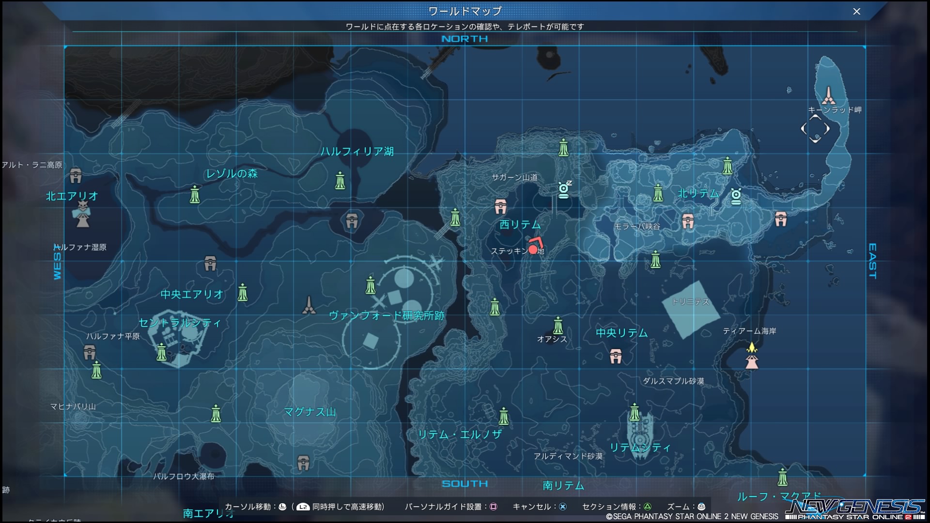Select Ryuker device above オアシス label
This screenshot has height=523, width=930.
click(558, 325)
